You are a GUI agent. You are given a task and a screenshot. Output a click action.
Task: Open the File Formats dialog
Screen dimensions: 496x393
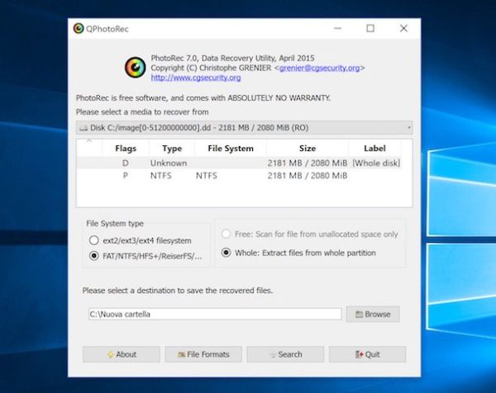203,354
